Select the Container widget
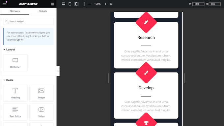This screenshot has height=126, width=224. 15,63
